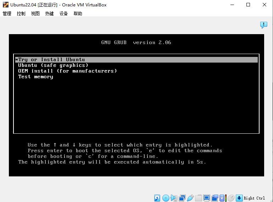Open the 视图 menu

[35, 14]
